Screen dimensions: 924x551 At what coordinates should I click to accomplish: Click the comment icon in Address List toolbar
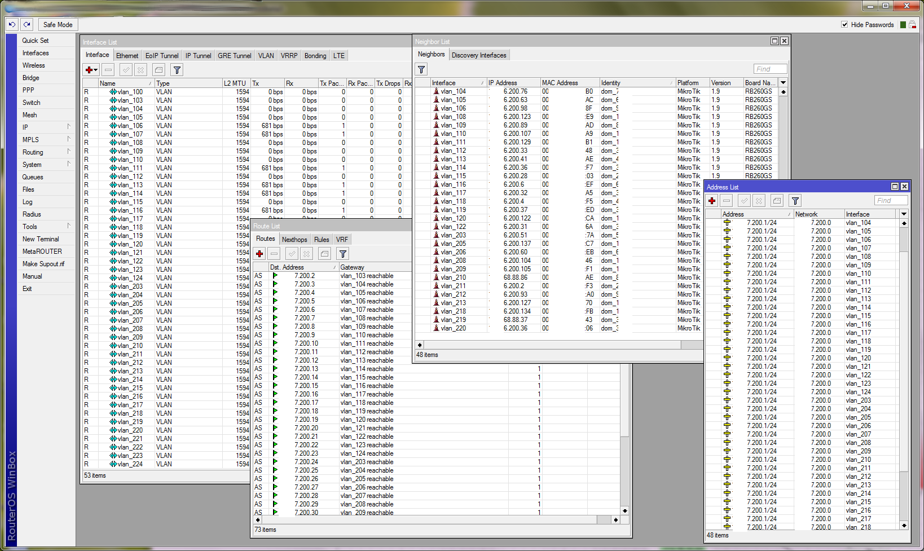coord(777,201)
